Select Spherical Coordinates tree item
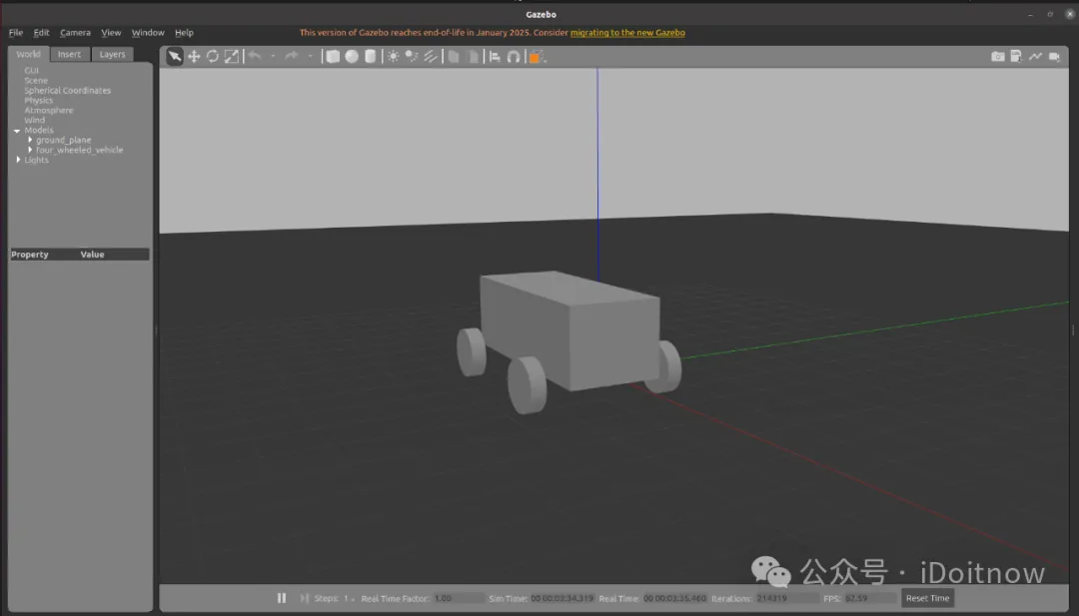The height and width of the screenshot is (616, 1079). pos(68,90)
